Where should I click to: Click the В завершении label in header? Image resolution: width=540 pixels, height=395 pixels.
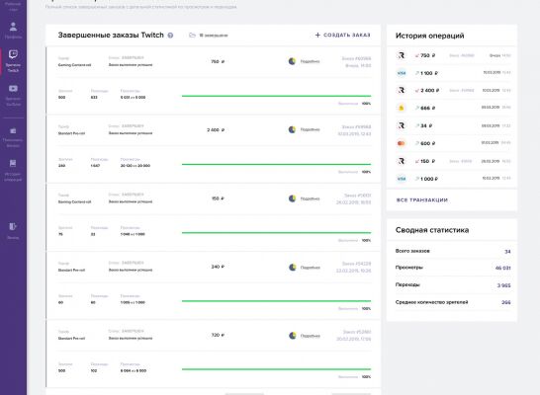(214, 36)
